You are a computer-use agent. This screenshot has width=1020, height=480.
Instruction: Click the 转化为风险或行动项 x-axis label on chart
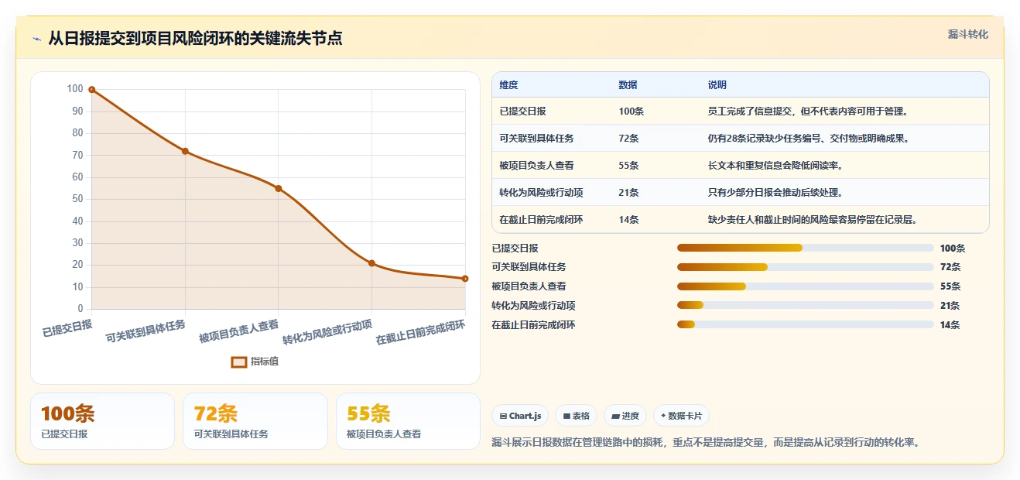pos(327,332)
